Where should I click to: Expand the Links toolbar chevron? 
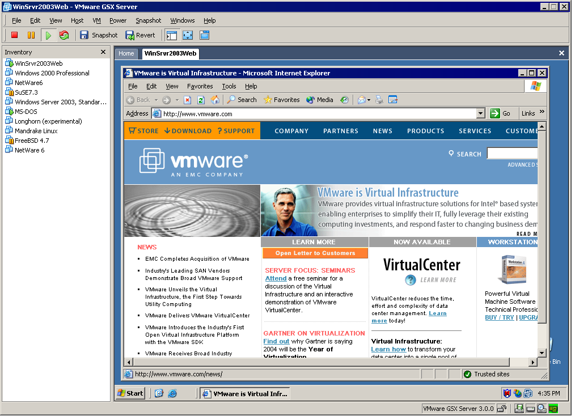pyautogui.click(x=542, y=113)
